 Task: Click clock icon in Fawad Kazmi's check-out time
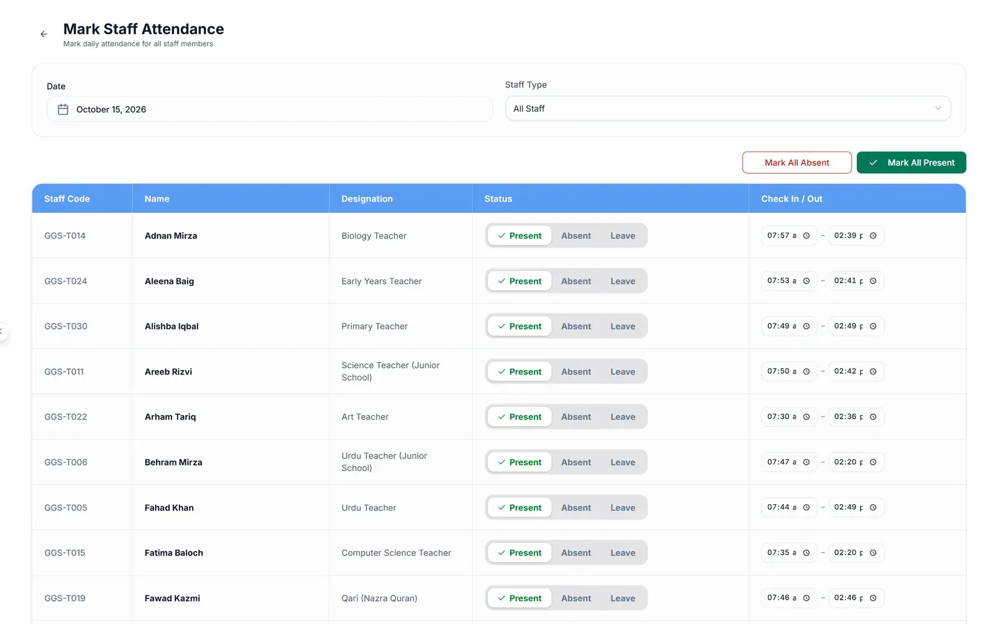873,598
